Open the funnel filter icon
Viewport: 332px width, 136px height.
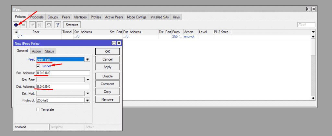click(57, 25)
